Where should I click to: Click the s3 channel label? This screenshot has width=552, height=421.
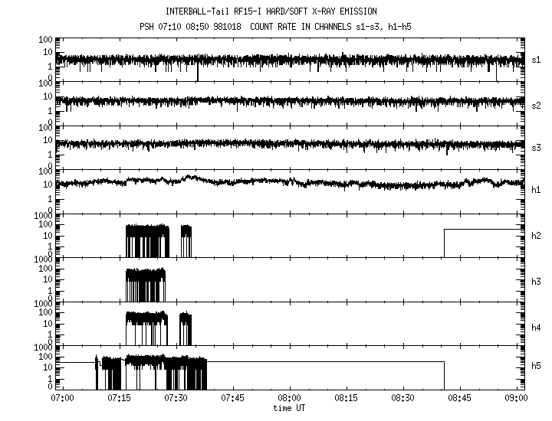pyautogui.click(x=536, y=148)
